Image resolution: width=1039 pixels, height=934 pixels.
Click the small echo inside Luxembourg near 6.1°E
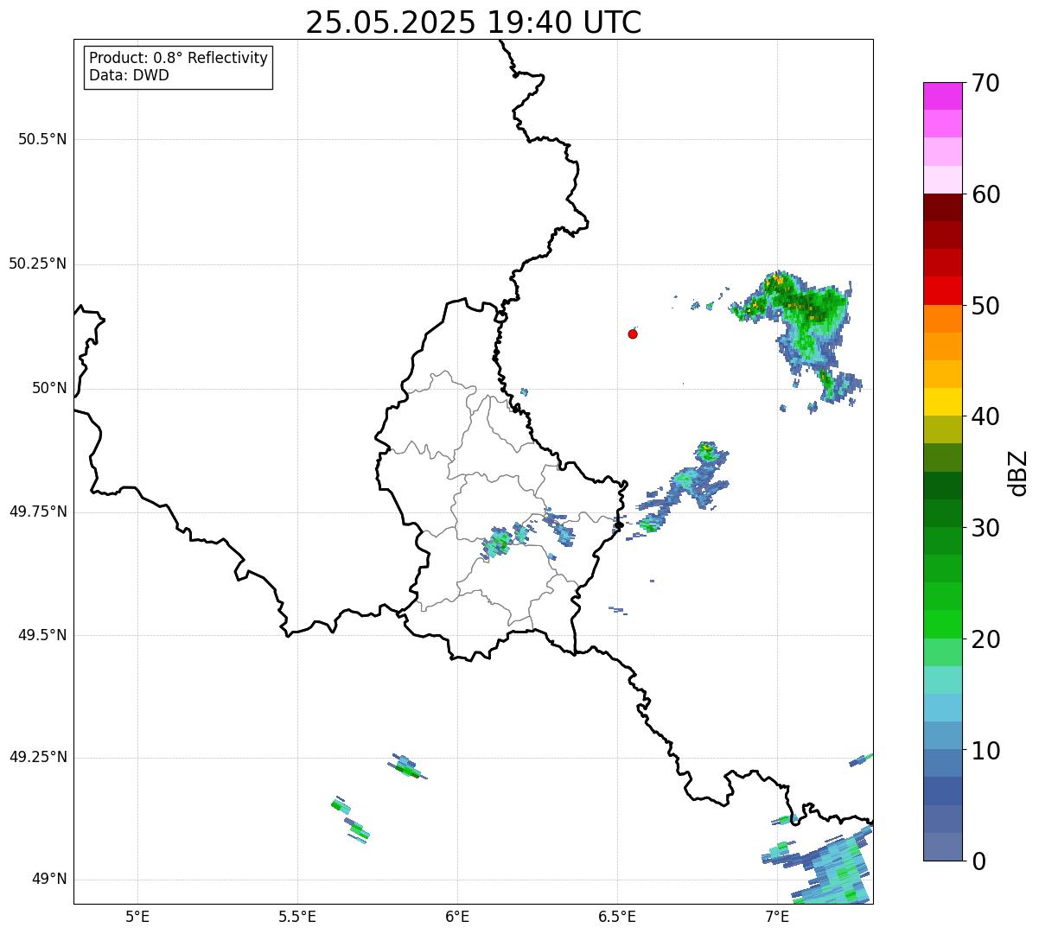[498, 543]
